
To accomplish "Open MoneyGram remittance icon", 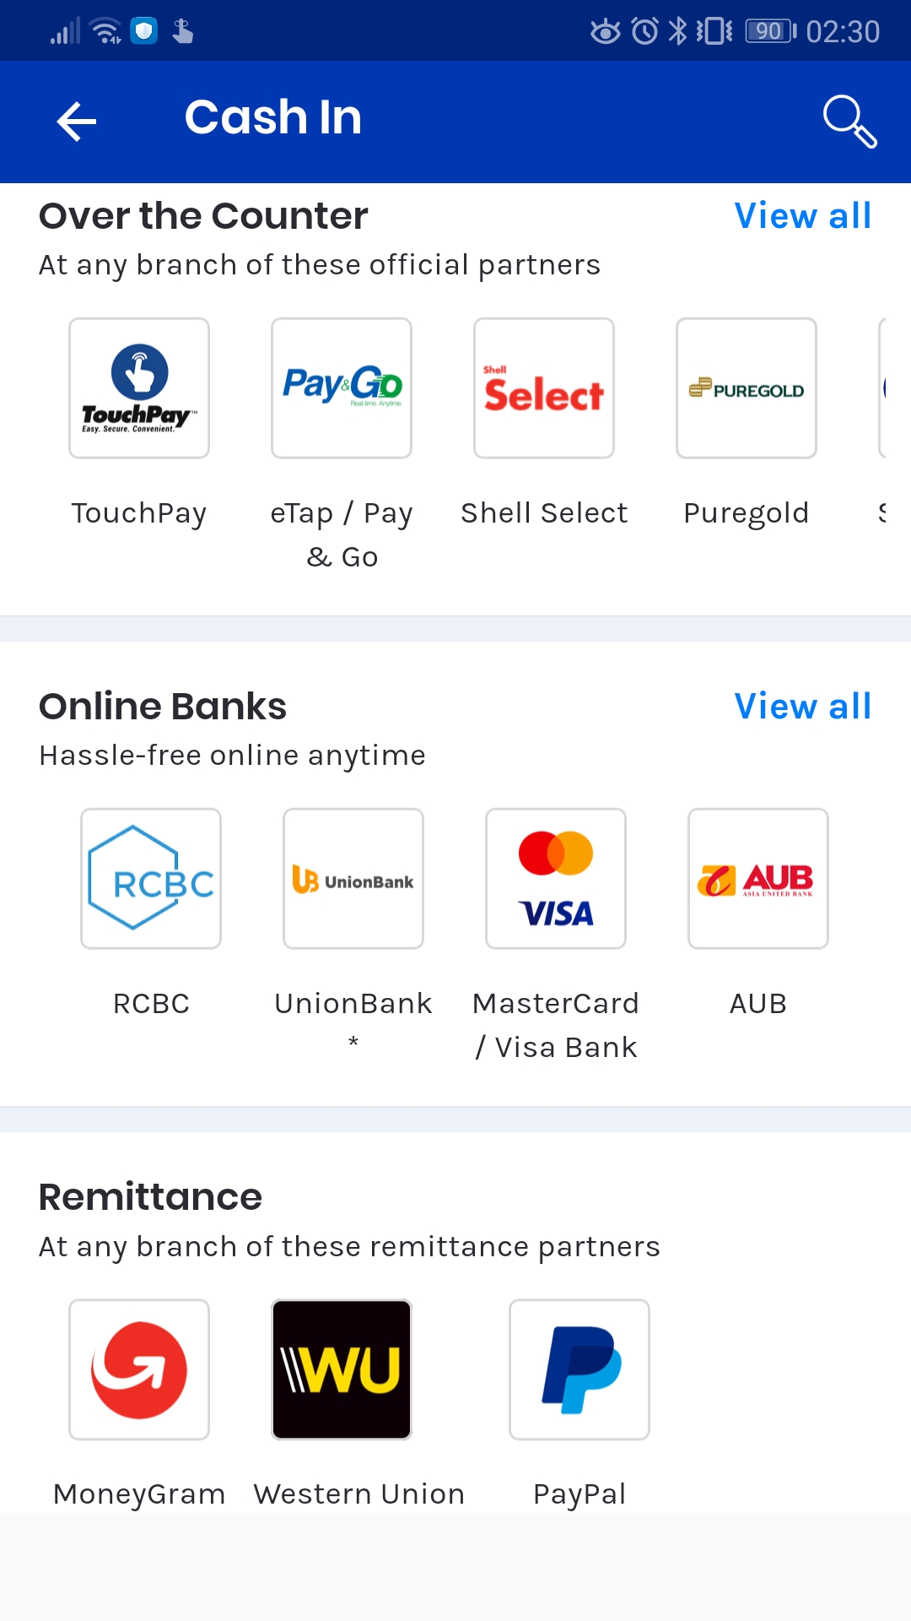I will tap(139, 1369).
